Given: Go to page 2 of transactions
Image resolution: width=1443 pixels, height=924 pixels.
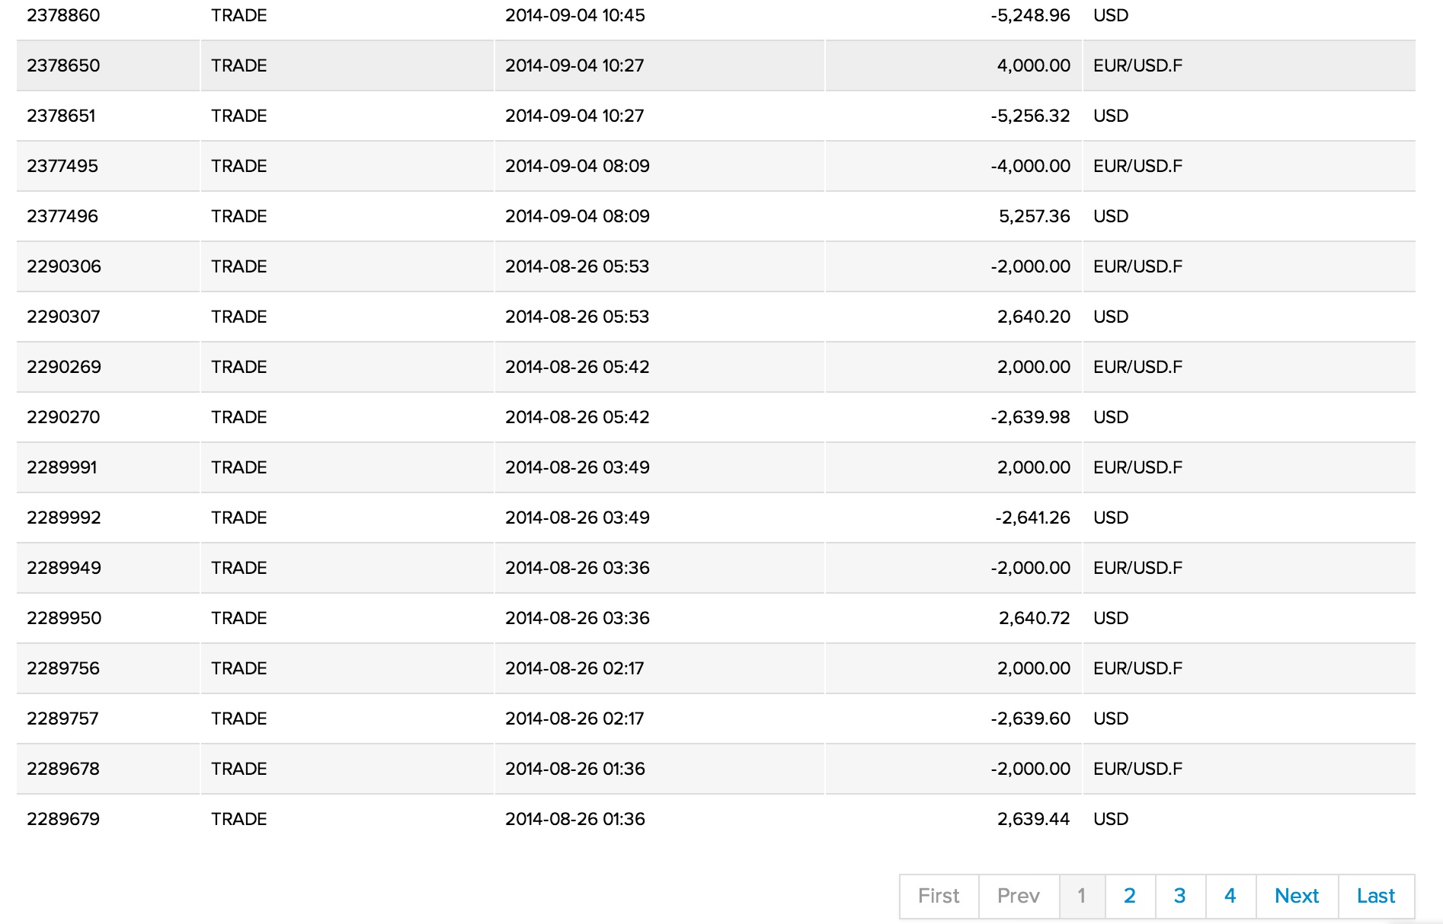Looking at the screenshot, I should [1129, 896].
